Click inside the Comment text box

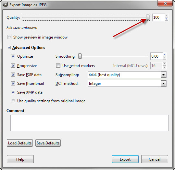89,123
